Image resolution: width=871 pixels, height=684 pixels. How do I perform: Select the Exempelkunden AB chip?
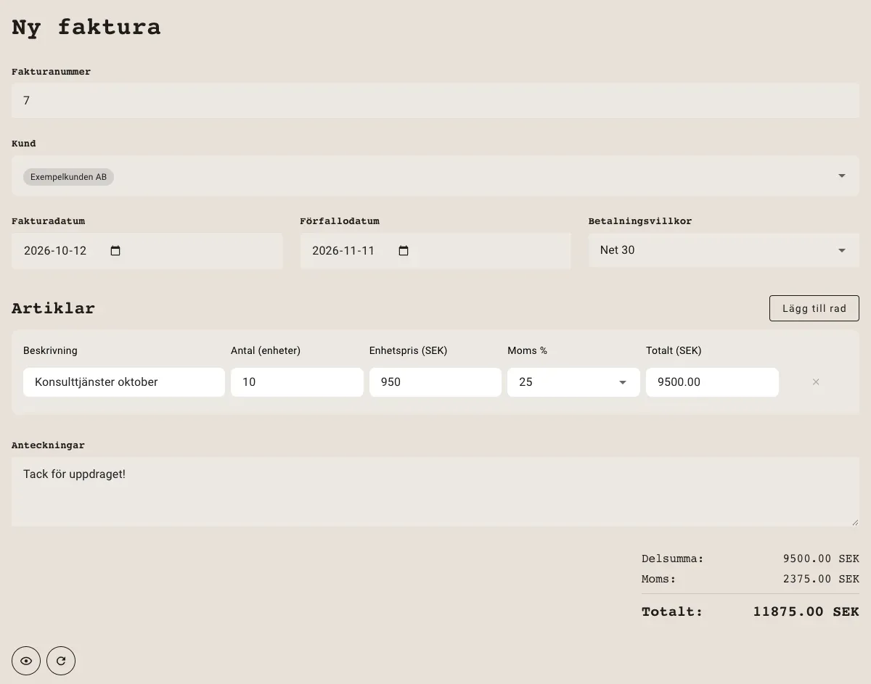(x=68, y=177)
